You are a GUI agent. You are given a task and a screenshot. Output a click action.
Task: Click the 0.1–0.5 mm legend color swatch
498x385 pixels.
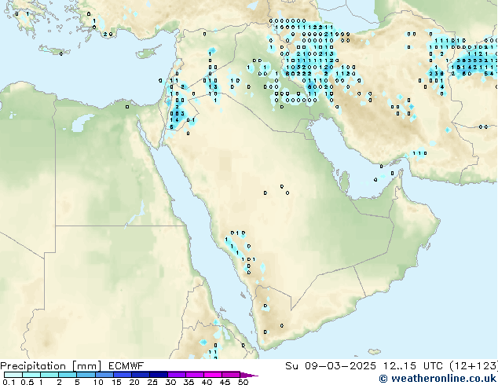(x=13, y=375)
